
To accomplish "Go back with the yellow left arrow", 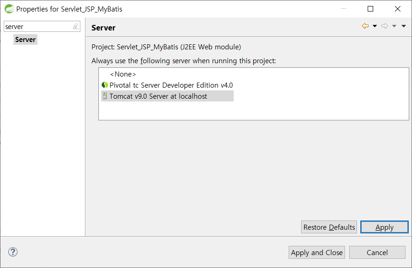I will coord(365,26).
